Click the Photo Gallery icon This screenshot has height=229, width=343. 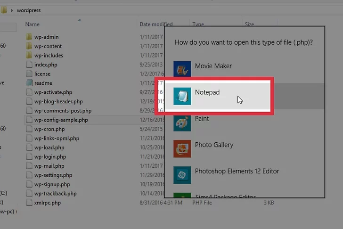click(x=182, y=148)
